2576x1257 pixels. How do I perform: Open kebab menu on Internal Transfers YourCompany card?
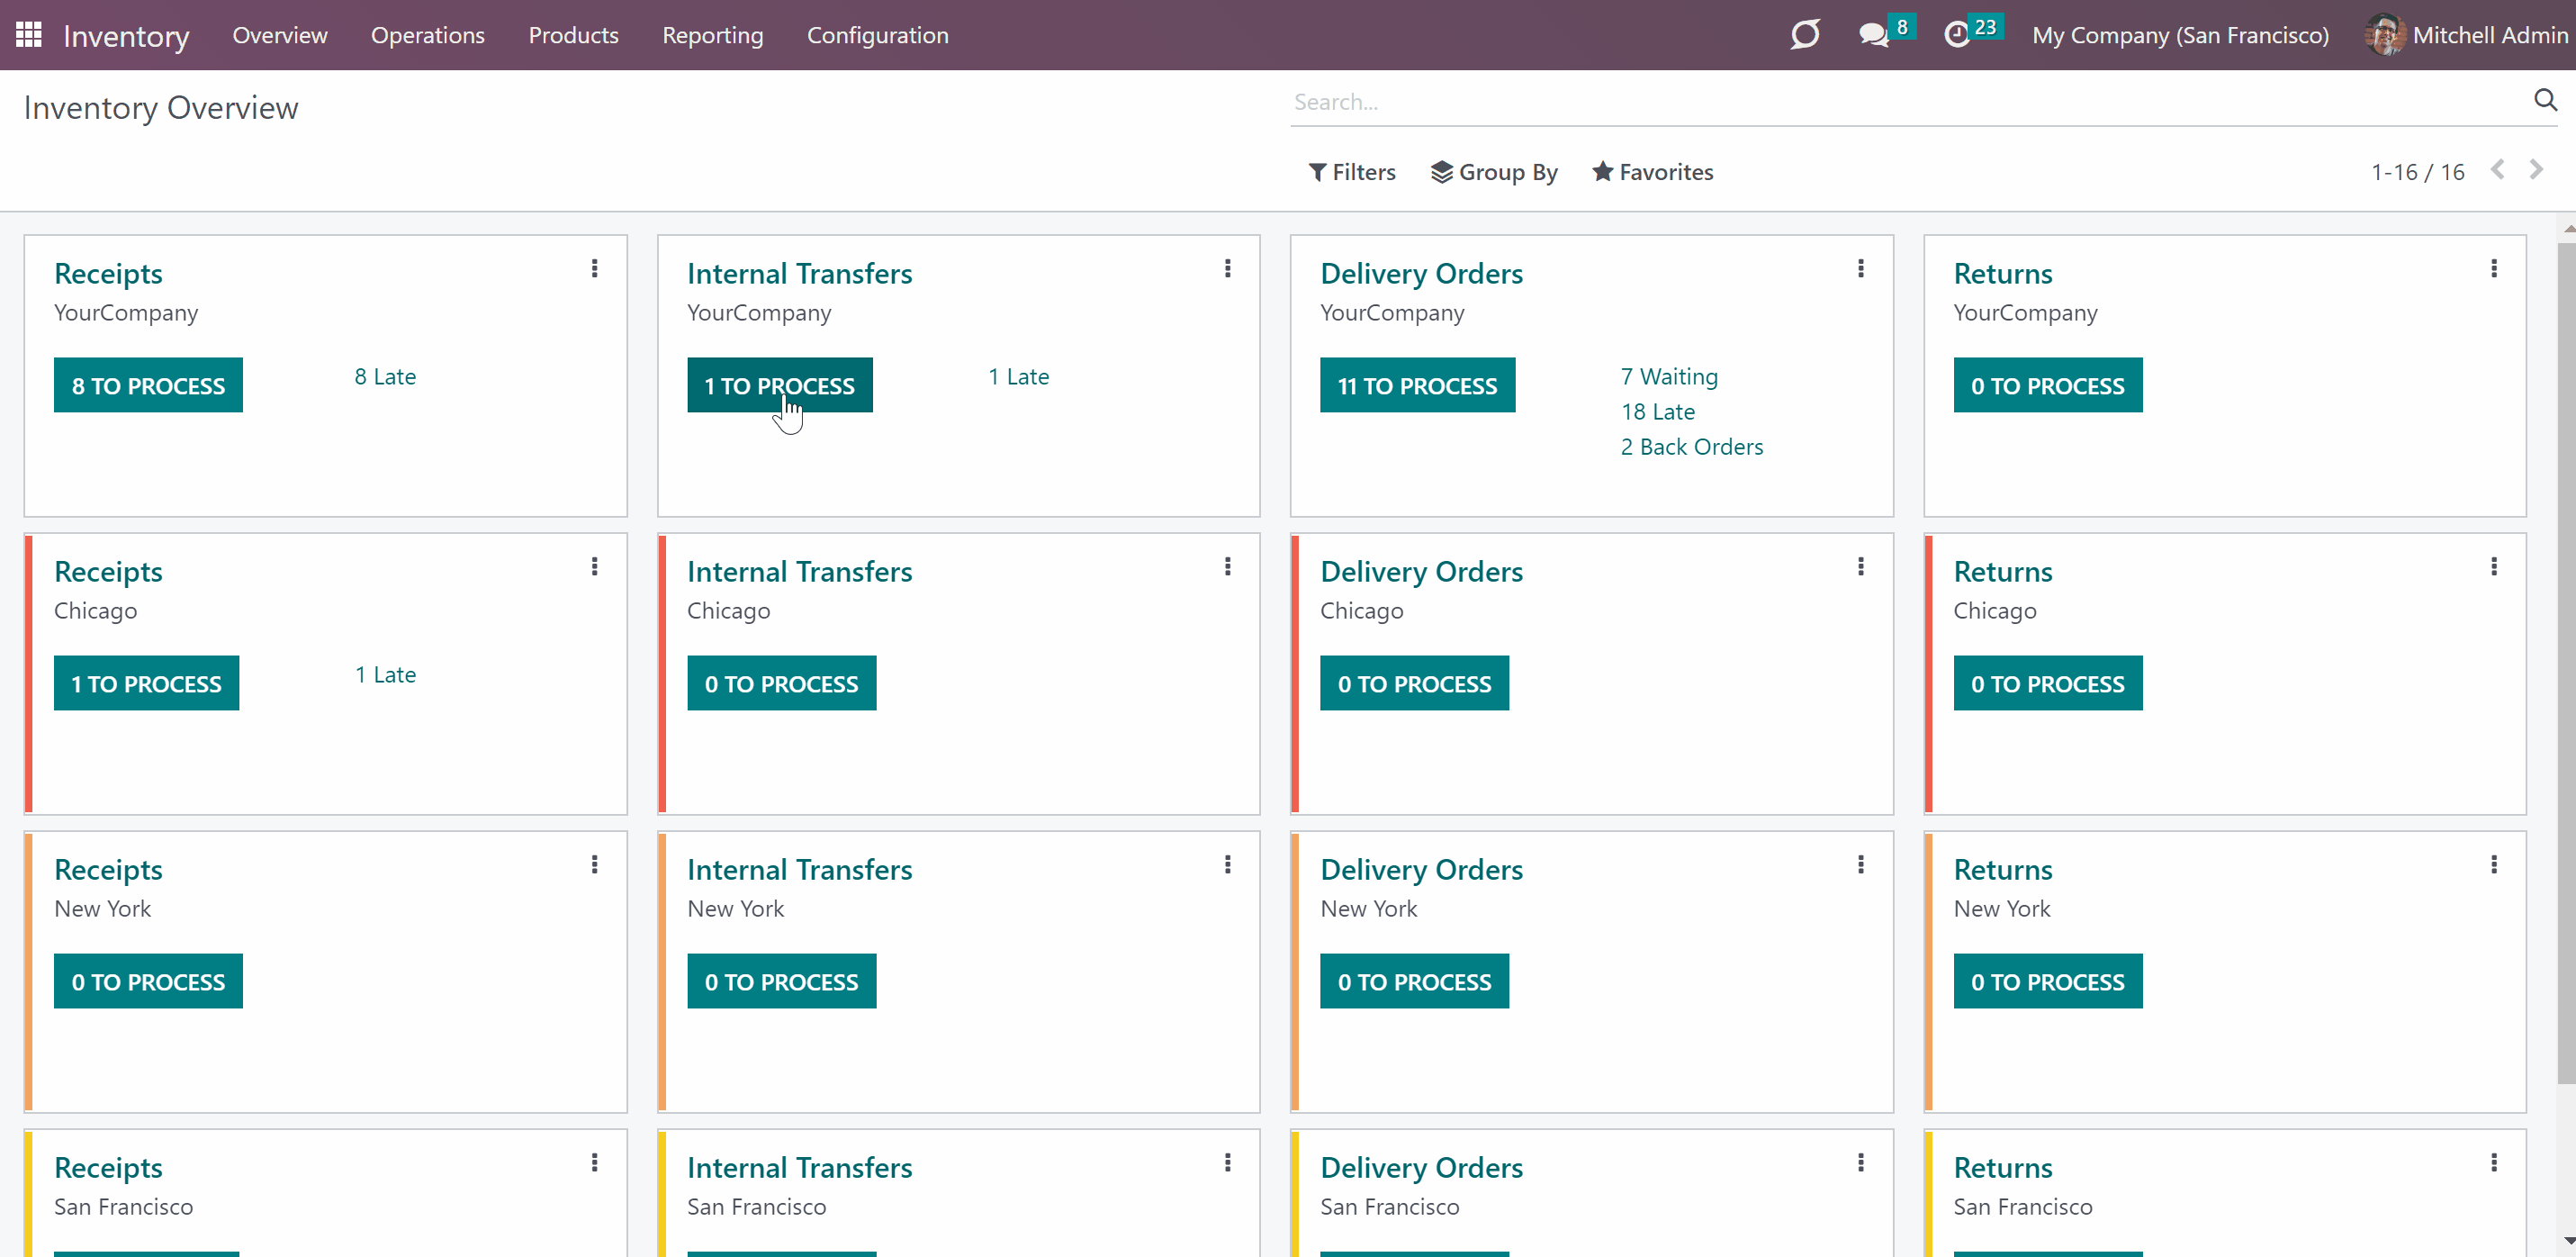1228,268
